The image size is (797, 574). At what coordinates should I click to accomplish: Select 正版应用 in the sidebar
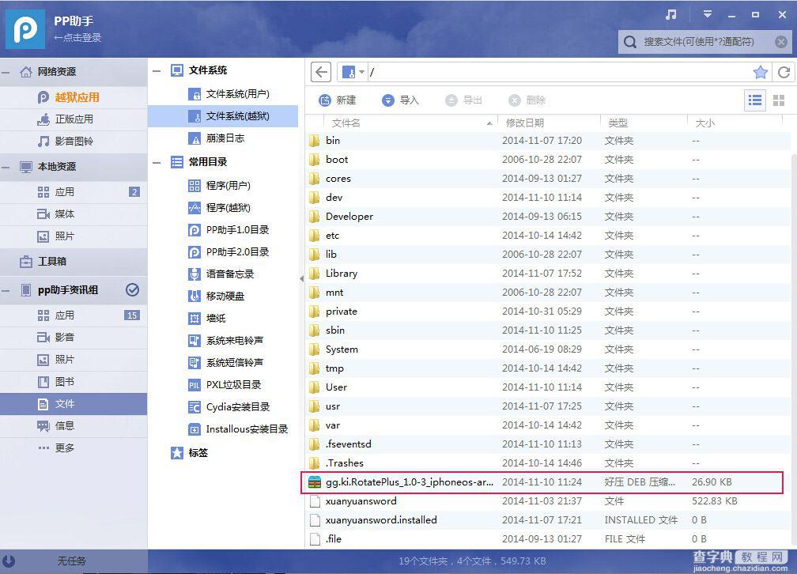[74, 119]
